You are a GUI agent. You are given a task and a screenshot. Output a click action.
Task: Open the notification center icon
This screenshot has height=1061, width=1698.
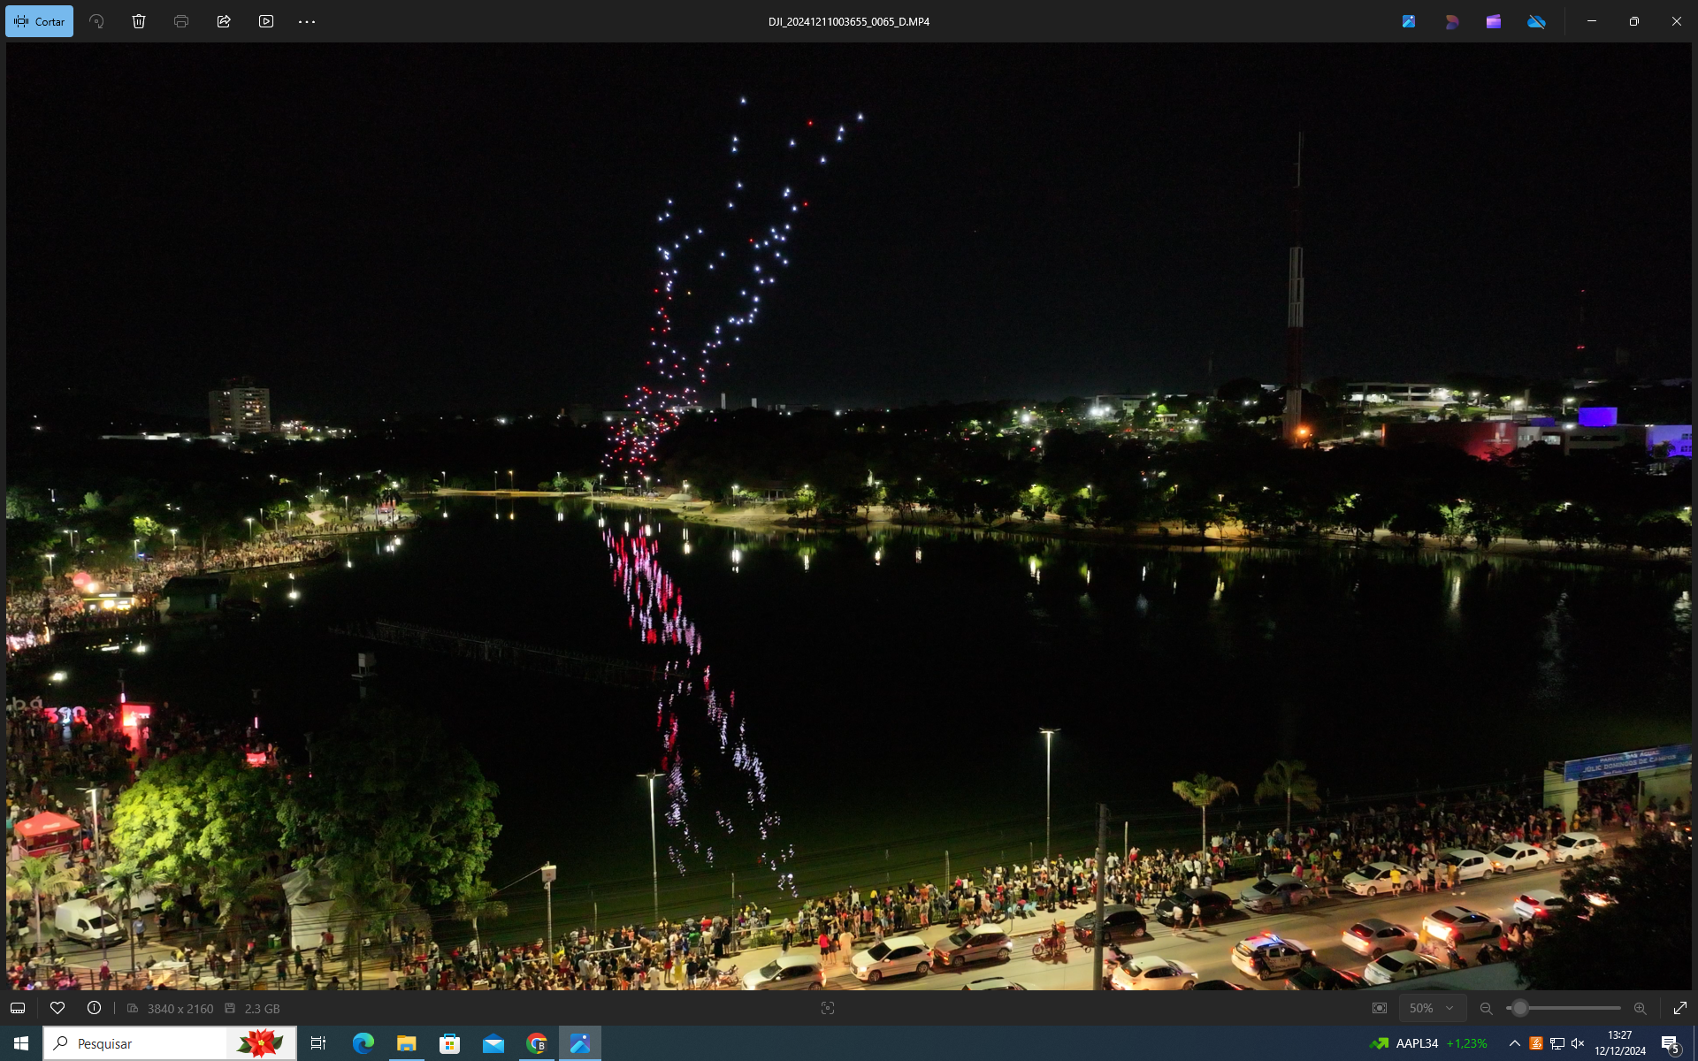pos(1670,1043)
